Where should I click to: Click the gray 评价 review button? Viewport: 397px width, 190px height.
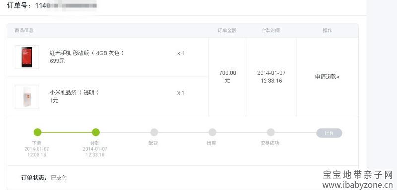click(329, 133)
